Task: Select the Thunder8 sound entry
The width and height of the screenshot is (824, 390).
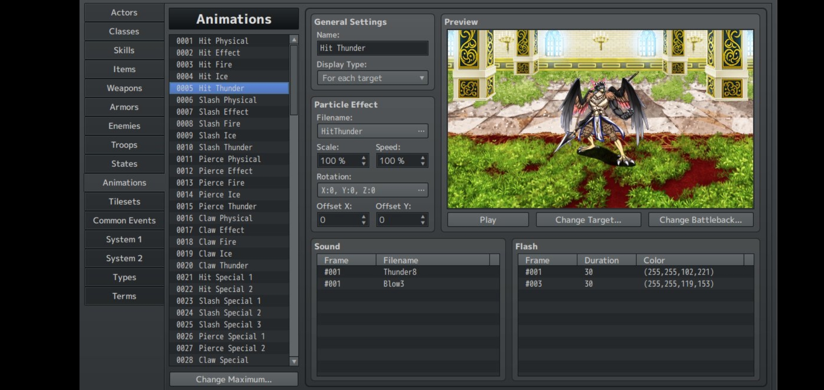Action: (408, 272)
